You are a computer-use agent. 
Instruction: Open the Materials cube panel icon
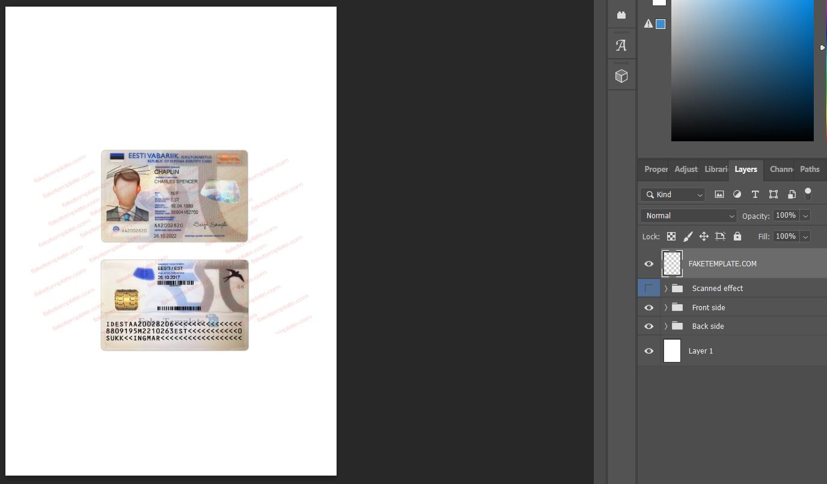[621, 75]
